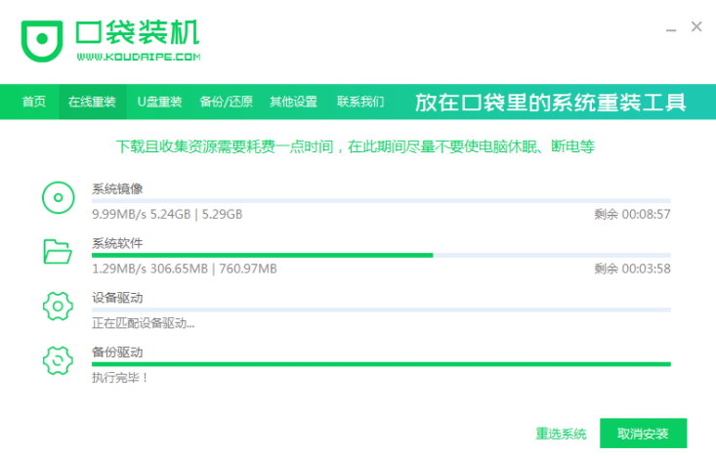
Task: Go to the 备份/还原 tab
Action: coord(226,102)
